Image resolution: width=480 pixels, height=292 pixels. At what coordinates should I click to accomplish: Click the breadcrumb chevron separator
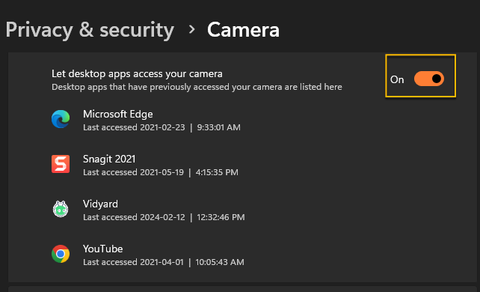pos(192,29)
